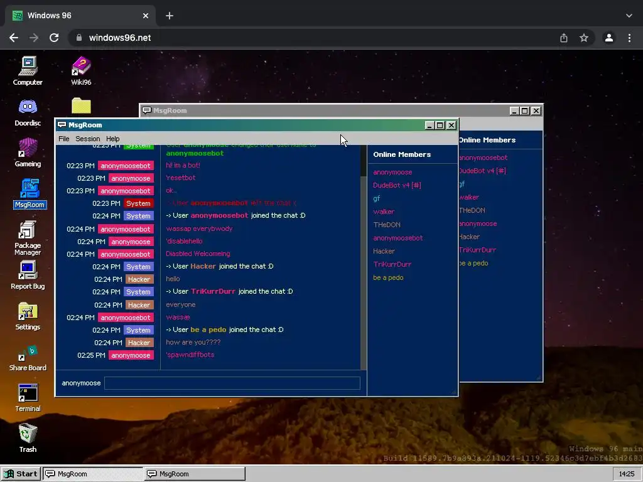Click TriKurrDurr in the background MsgRoom member list
This screenshot has width=643, height=482.
(478, 250)
